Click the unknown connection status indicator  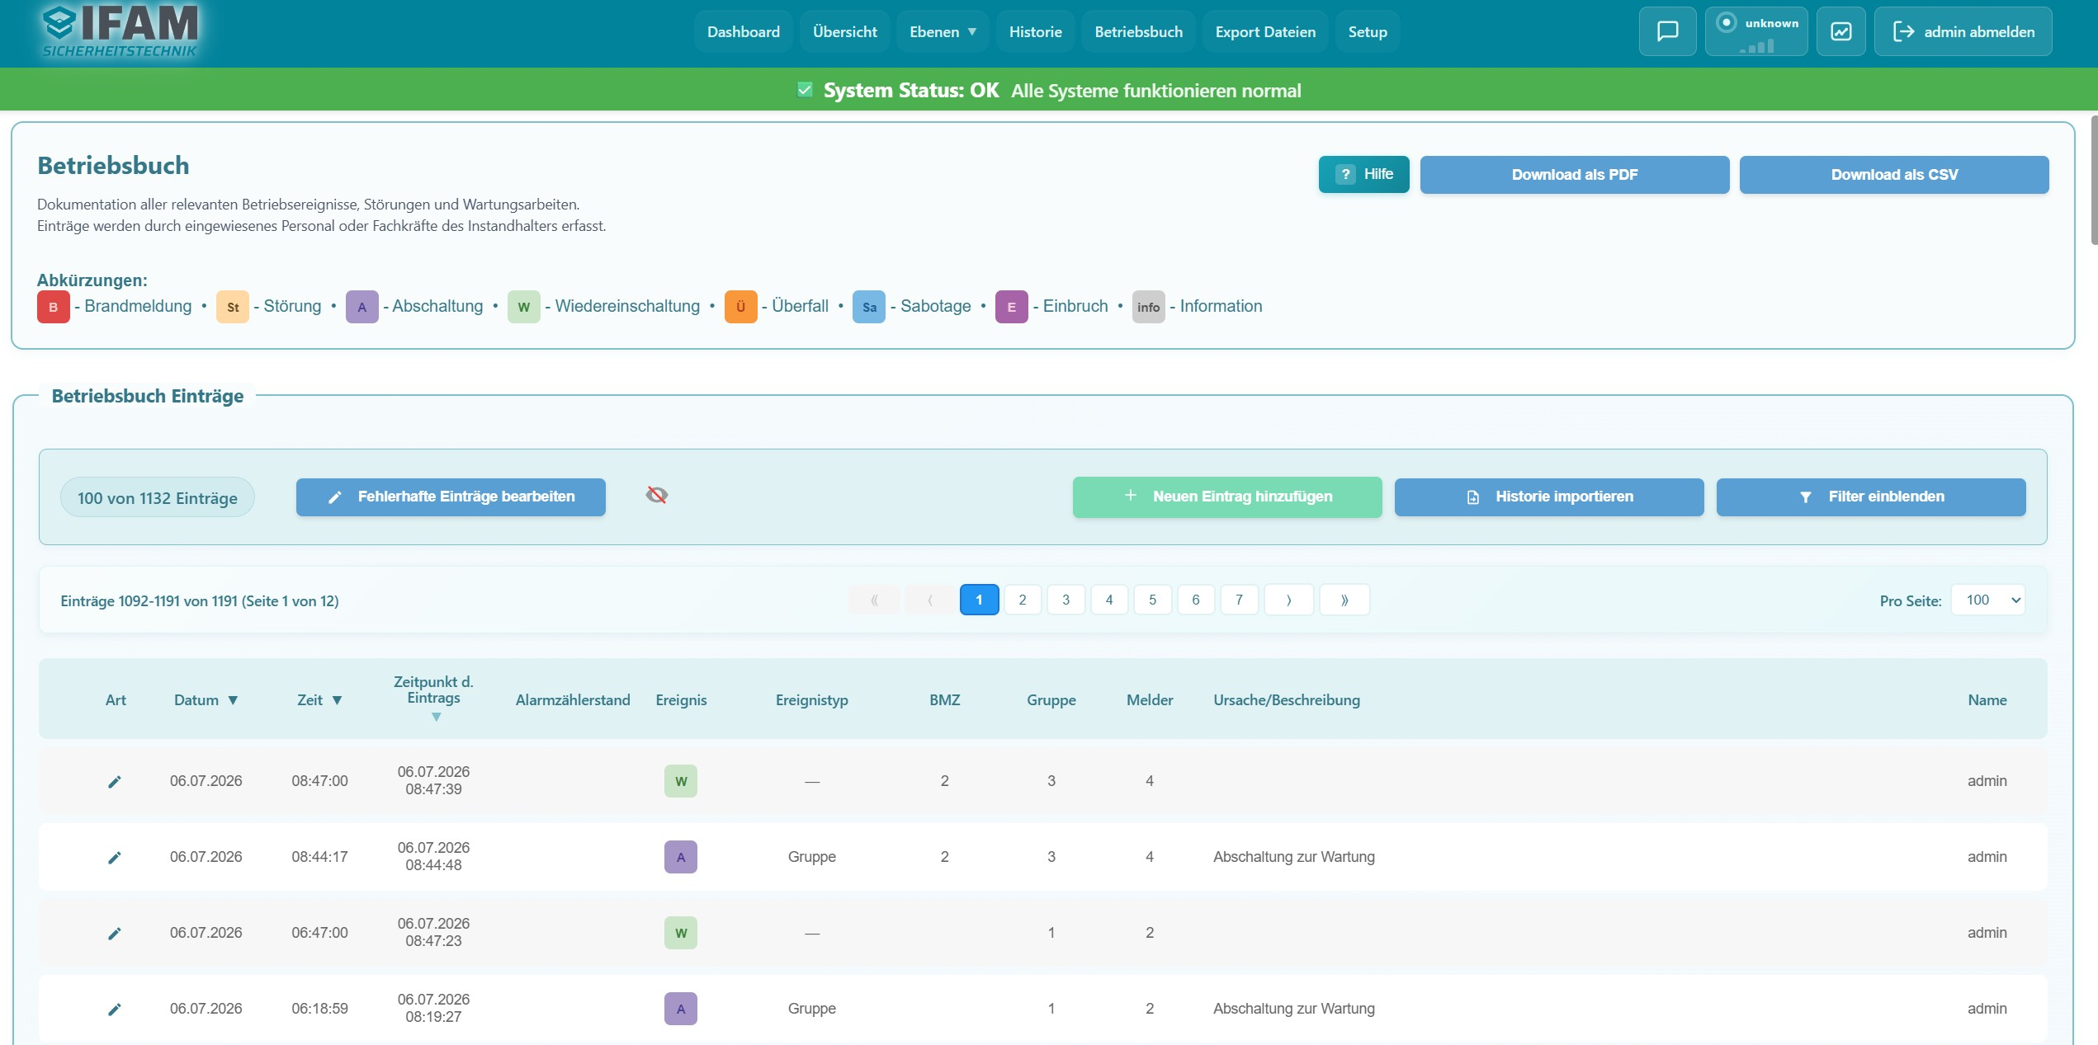[x=1756, y=31]
